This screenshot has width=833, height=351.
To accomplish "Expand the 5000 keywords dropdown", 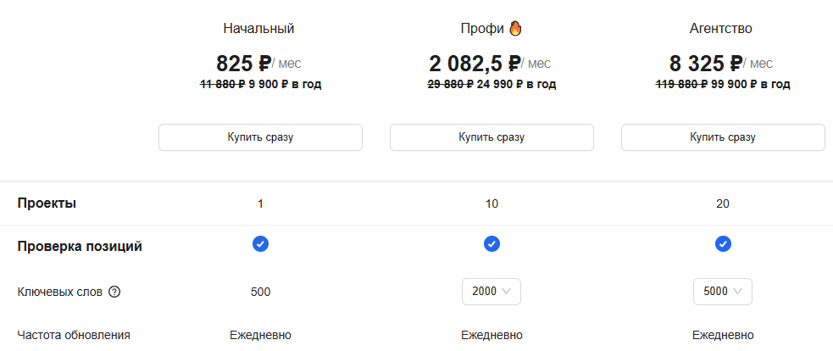I will coord(723,292).
